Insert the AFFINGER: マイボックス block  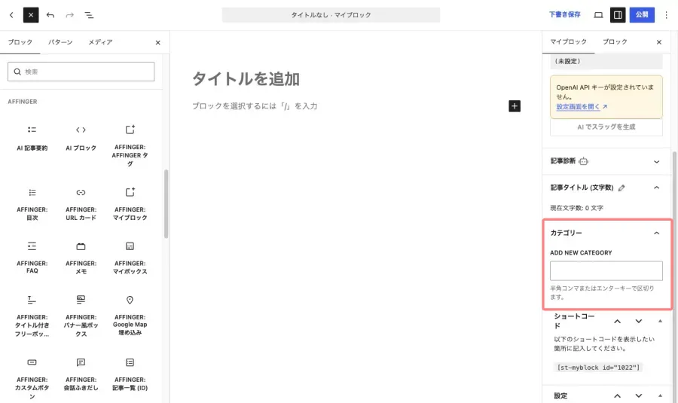point(130,258)
